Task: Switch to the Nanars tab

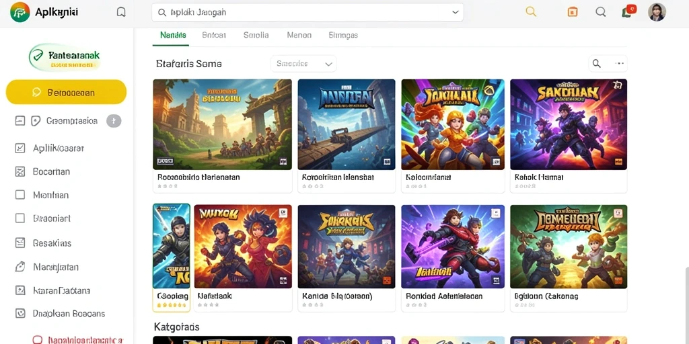Action: 173,35
